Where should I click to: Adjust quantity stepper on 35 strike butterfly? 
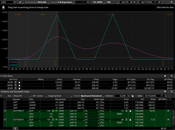coord(53,111)
